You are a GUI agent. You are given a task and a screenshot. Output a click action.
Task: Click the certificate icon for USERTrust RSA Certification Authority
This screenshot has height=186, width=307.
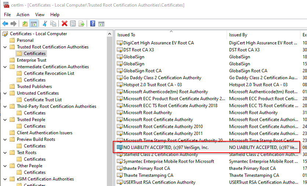120,182
